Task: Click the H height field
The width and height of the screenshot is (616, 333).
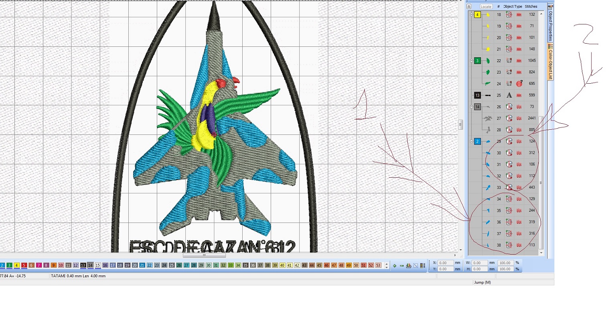Action: pyautogui.click(x=480, y=269)
